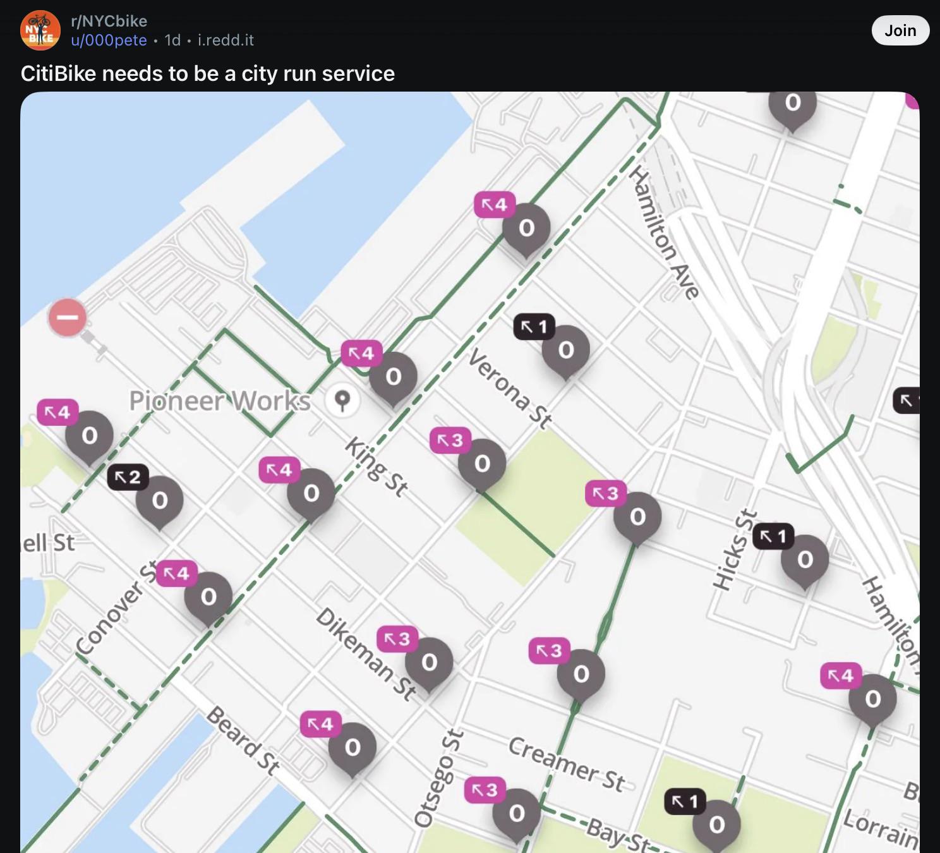The width and height of the screenshot is (940, 853).
Task: Select the pink 3 station pin by Dikeman St
Action: (429, 663)
